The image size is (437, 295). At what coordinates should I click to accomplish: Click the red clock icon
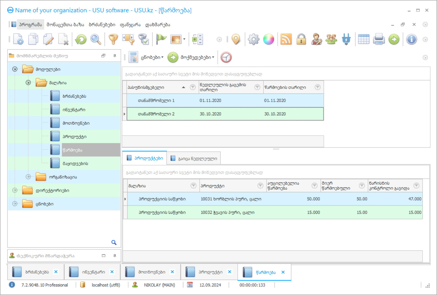click(x=226, y=57)
